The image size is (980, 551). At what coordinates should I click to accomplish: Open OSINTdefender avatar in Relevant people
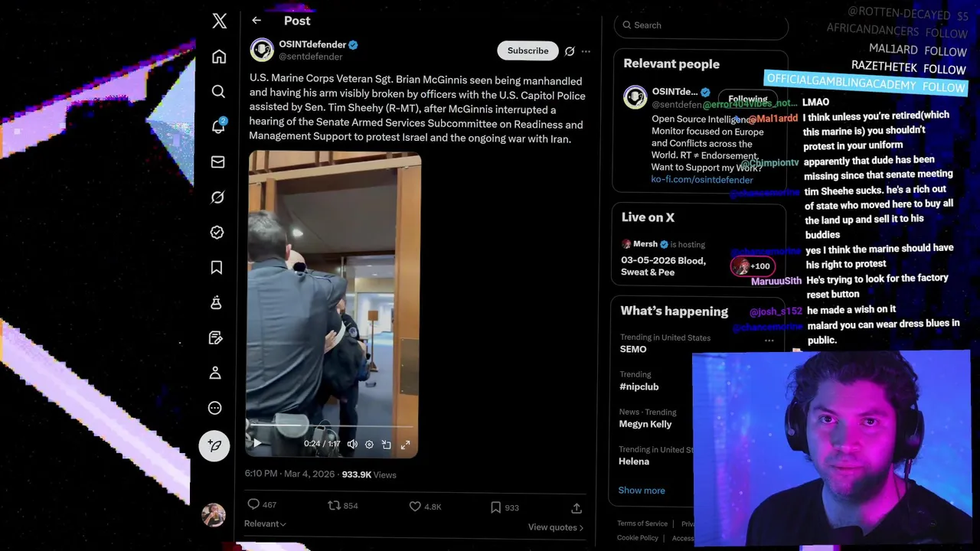(x=635, y=97)
